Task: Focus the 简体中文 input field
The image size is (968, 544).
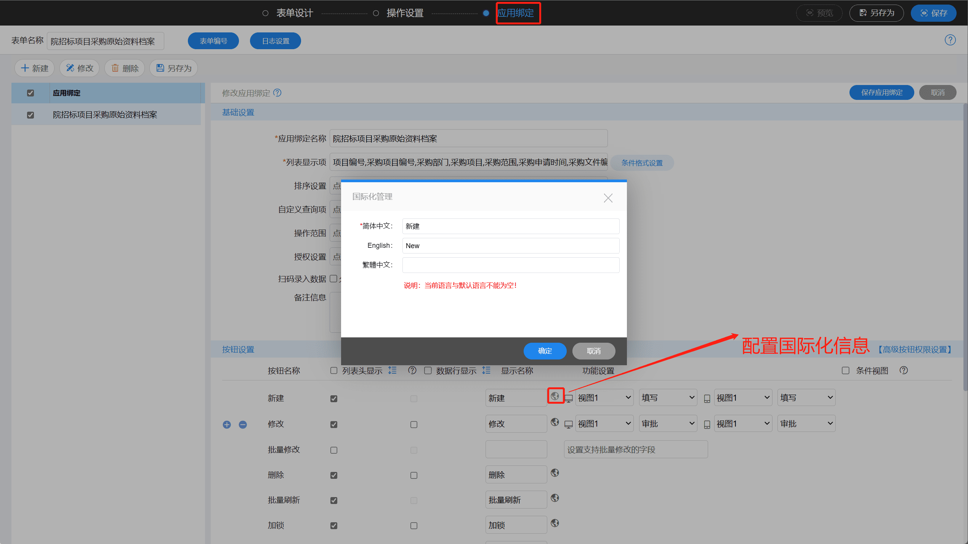Action: (x=511, y=226)
